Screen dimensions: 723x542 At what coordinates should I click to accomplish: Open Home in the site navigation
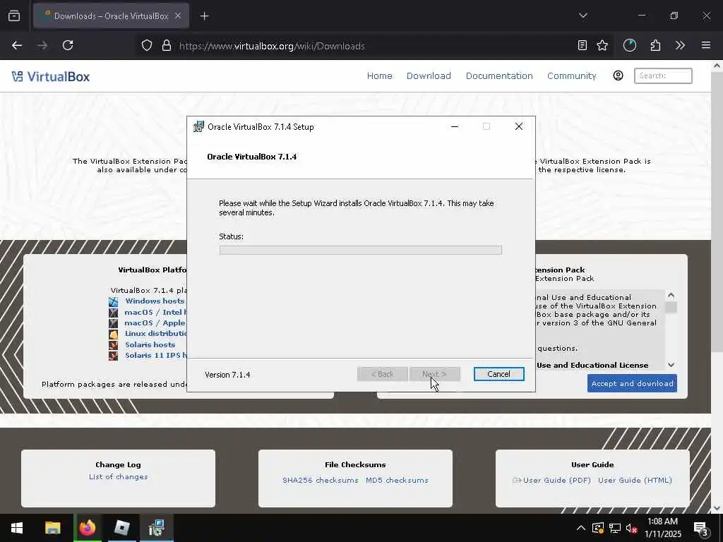(379, 76)
